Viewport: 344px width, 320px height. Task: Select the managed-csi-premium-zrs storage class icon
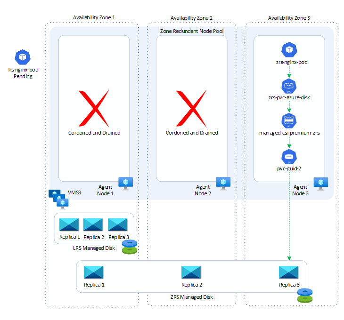[289, 121]
